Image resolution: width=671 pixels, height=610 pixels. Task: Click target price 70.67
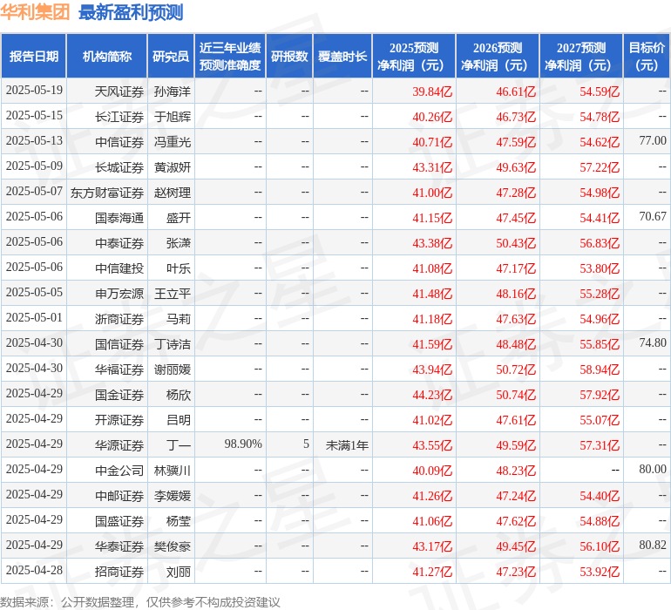(x=653, y=217)
